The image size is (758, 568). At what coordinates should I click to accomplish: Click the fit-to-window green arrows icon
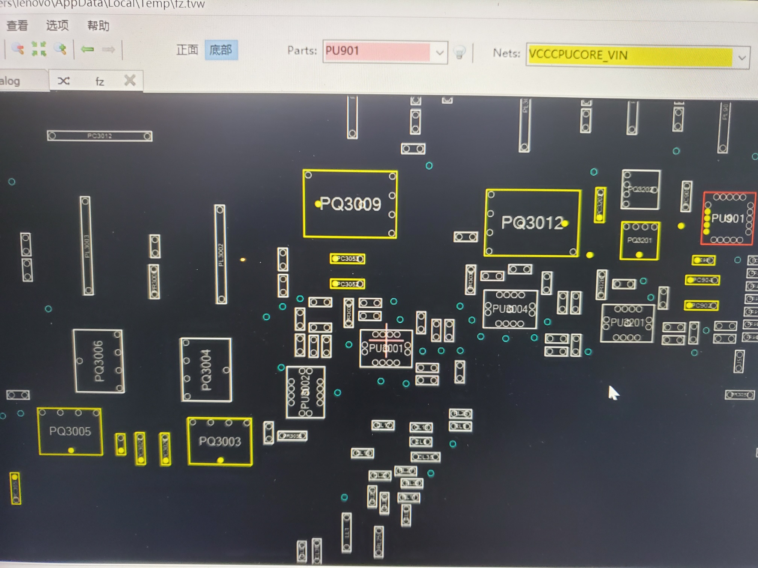point(39,48)
